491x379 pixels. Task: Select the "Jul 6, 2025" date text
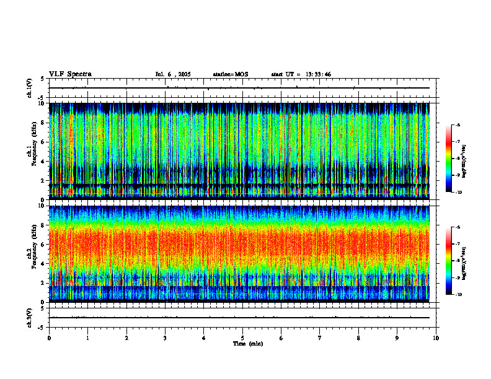point(173,74)
